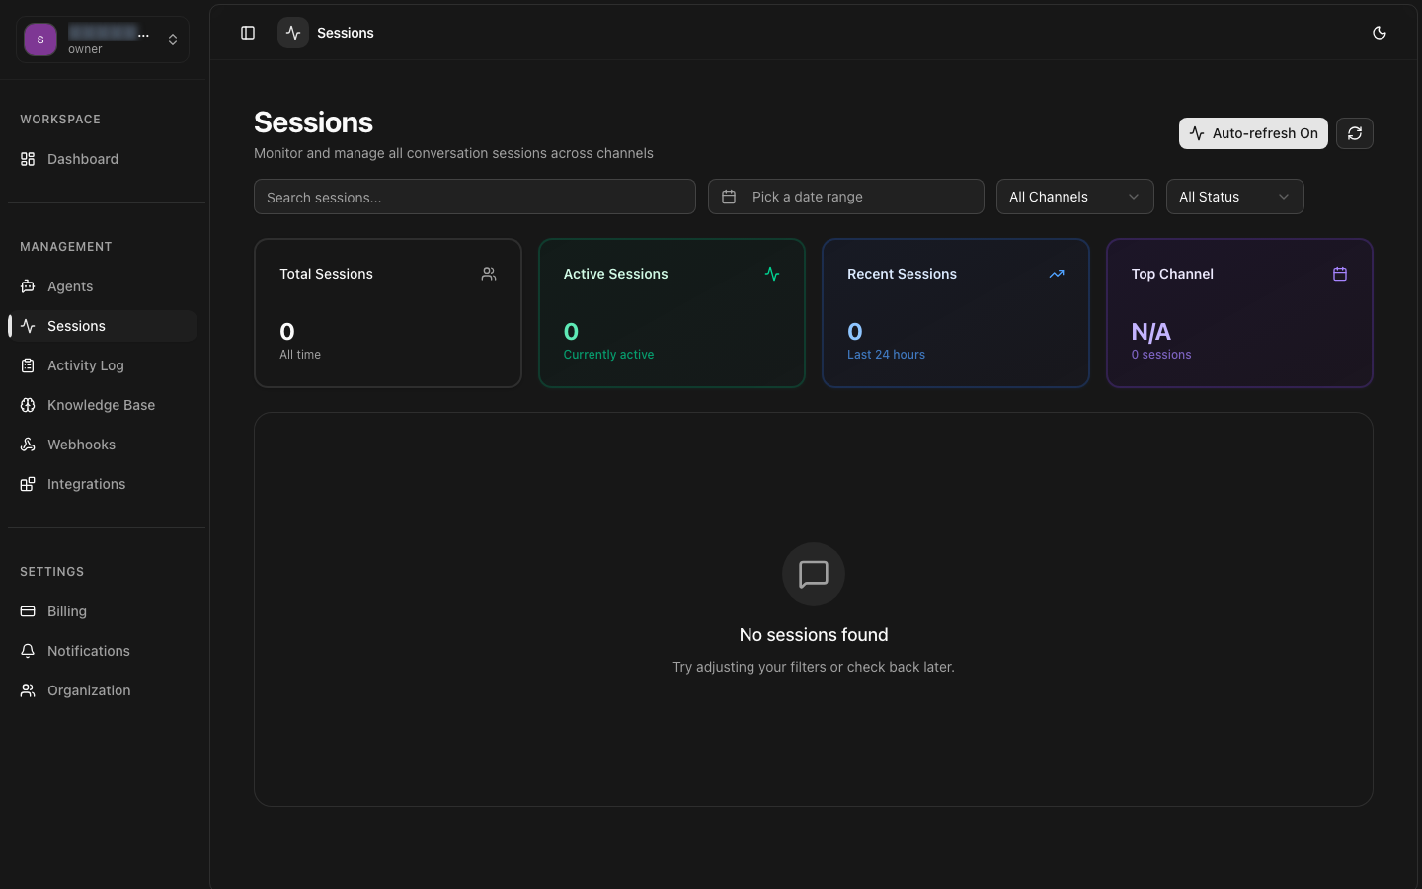This screenshot has height=889, width=1422.
Task: Click the Total Sessions card title
Action: pos(326,274)
